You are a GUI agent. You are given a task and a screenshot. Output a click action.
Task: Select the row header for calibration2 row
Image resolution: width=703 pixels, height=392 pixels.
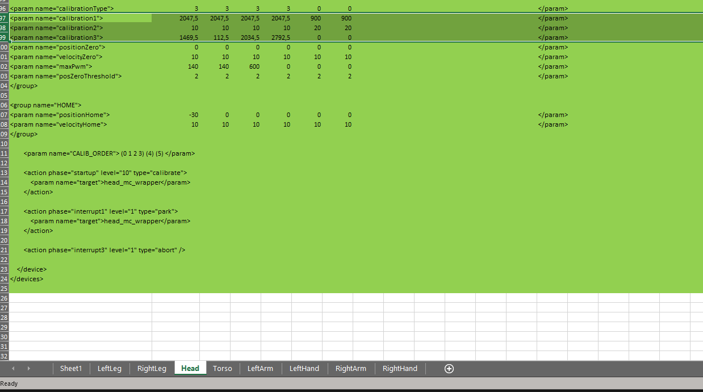4,28
